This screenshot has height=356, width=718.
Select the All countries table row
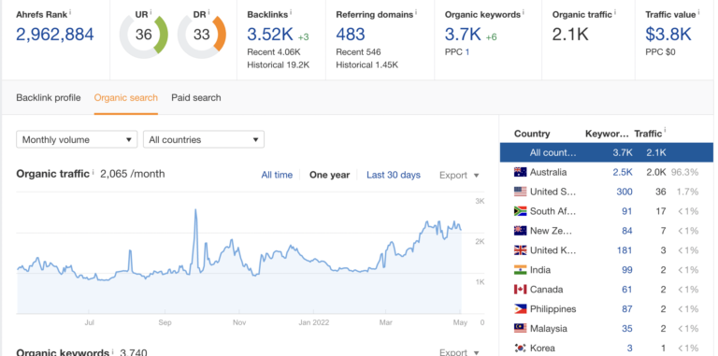(606, 153)
